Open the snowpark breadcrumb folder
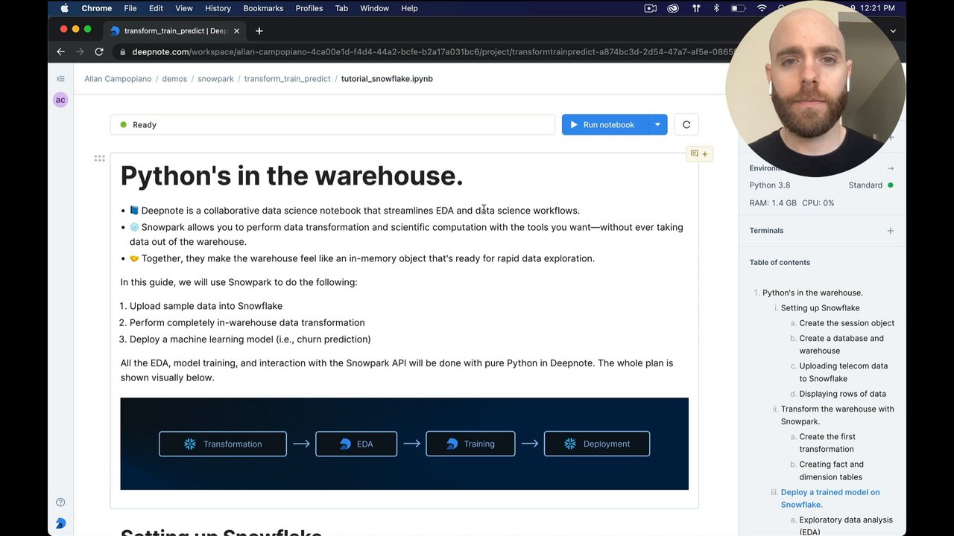 click(215, 78)
